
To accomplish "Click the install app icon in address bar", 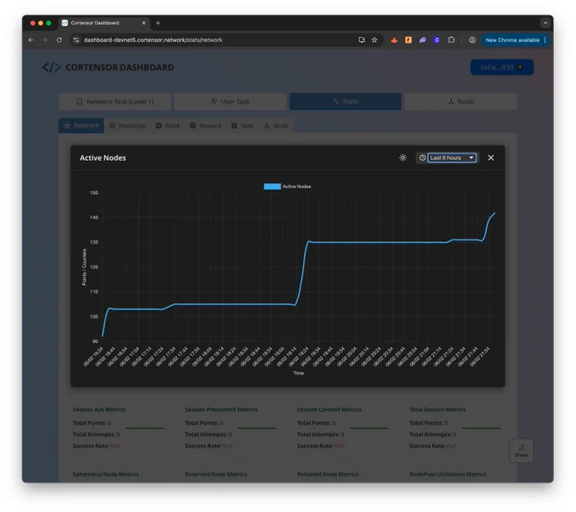I will tap(362, 40).
